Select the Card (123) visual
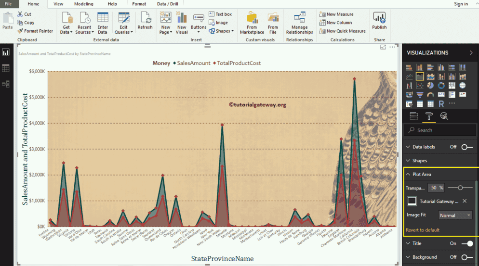479x266 pixels. (x=441, y=95)
